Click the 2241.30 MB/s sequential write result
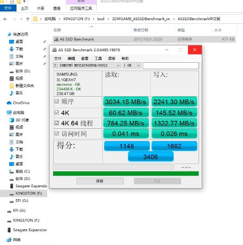Viewport: 243px width, 245px height. pos(174,102)
